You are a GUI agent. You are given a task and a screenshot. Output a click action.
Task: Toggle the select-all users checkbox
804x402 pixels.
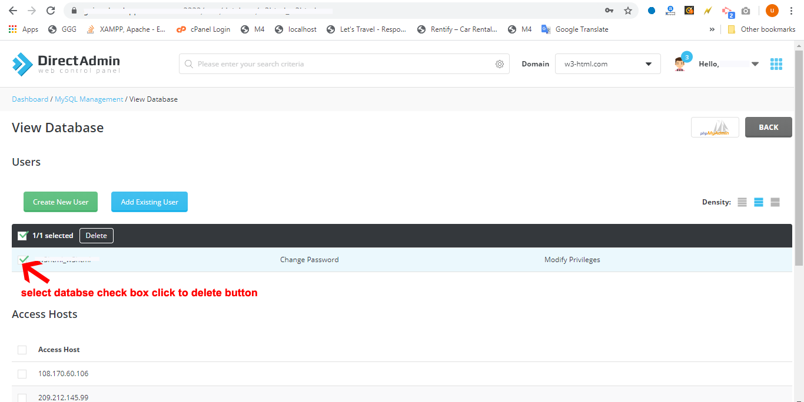coord(23,236)
